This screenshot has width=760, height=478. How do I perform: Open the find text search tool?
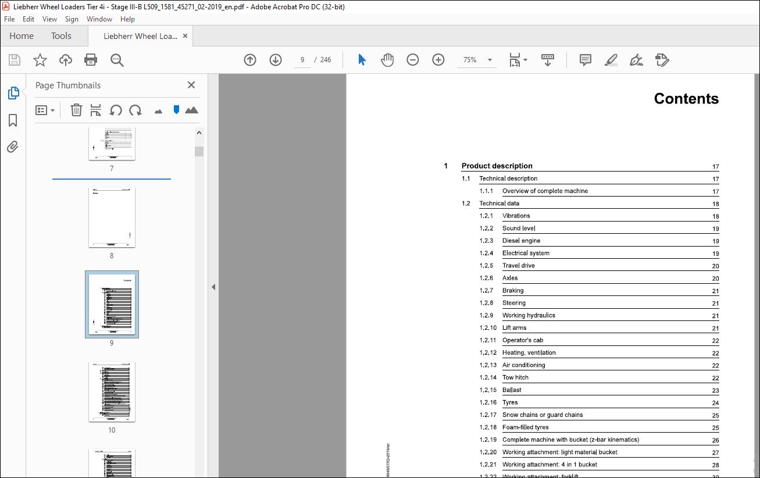(117, 60)
